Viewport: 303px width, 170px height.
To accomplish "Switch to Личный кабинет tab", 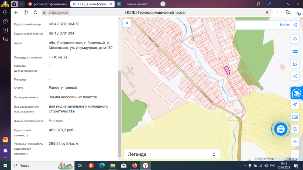I will [x=136, y=4].
